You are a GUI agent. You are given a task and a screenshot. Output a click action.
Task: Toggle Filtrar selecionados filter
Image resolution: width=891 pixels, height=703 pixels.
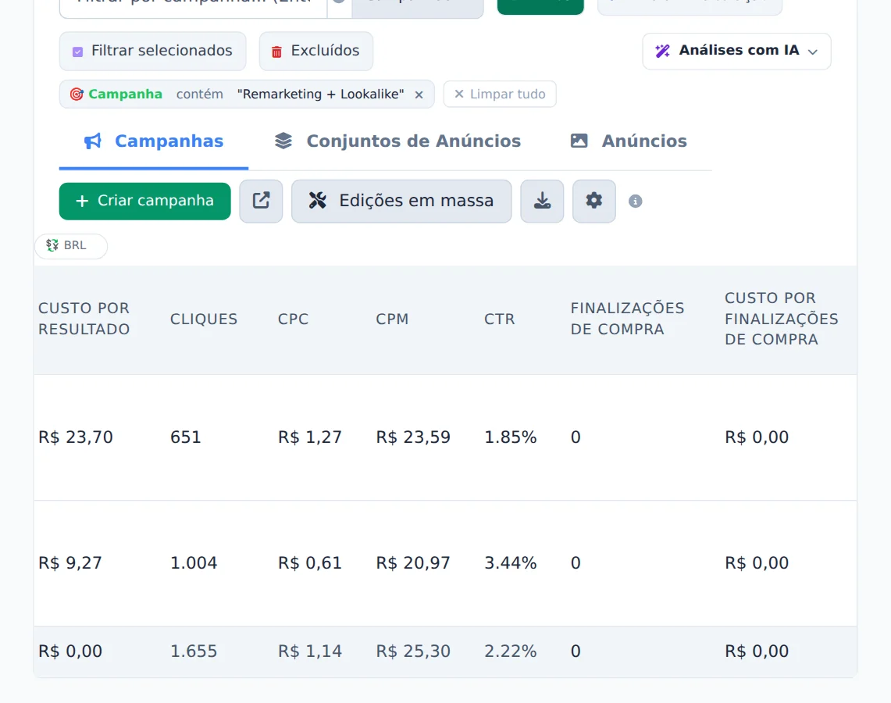(153, 51)
